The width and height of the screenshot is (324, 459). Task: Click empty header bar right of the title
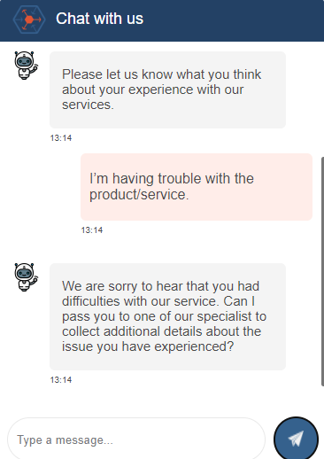coord(233,19)
